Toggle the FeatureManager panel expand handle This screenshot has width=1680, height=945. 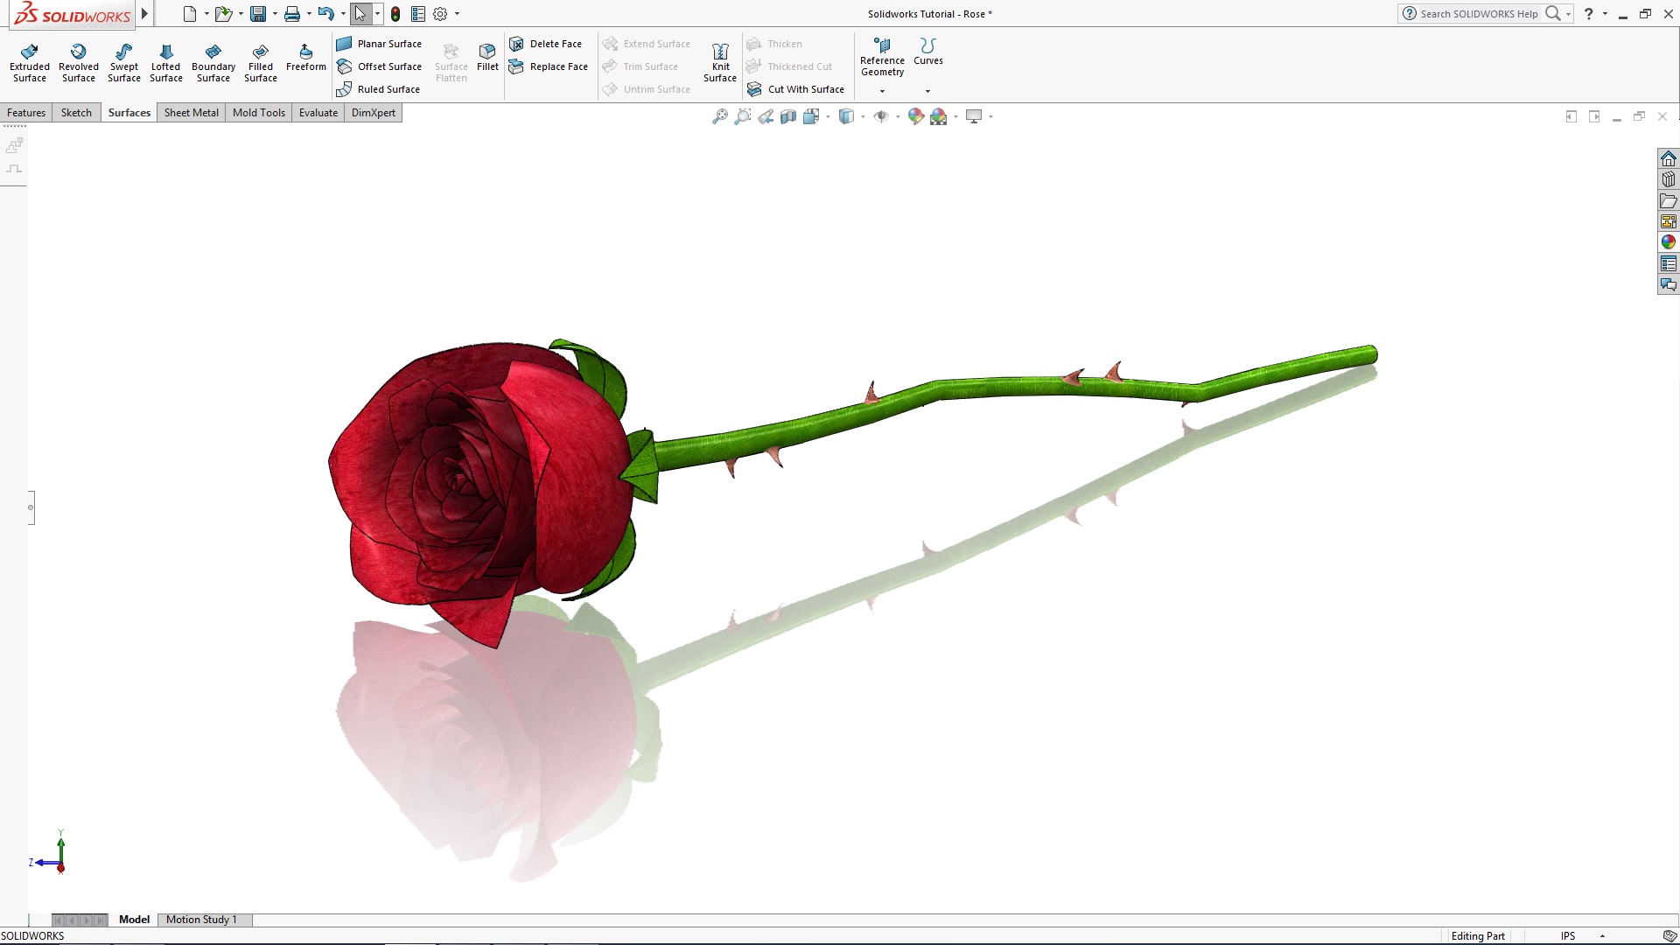click(x=31, y=507)
